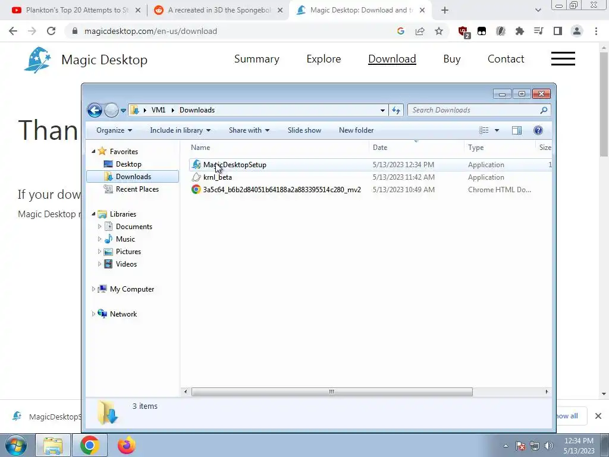
Task: Open the address bar history dropdown arrow
Action: (x=382, y=110)
